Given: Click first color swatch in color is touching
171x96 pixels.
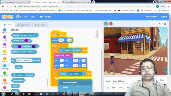Looking at the screenshot, I should [20, 46].
